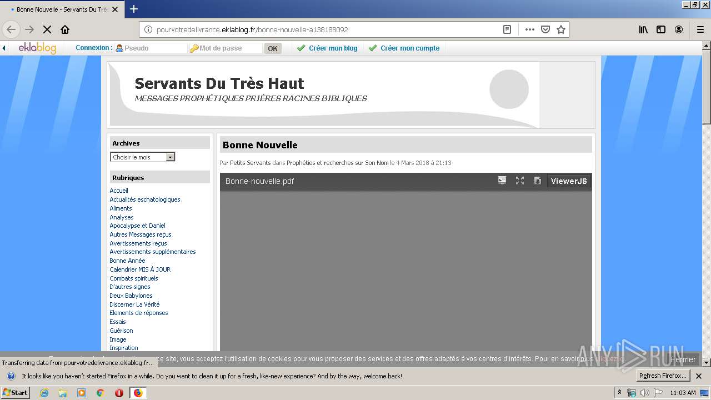Open page actions three-dot menu
The width and height of the screenshot is (711, 400).
point(529,29)
